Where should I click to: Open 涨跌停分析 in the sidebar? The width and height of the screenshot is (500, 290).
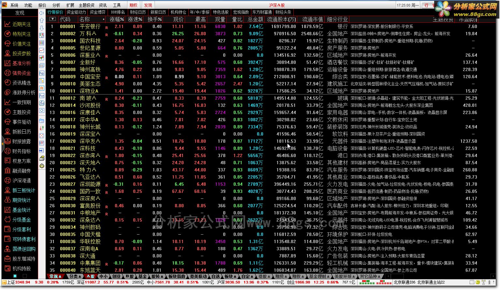[x=20, y=93]
